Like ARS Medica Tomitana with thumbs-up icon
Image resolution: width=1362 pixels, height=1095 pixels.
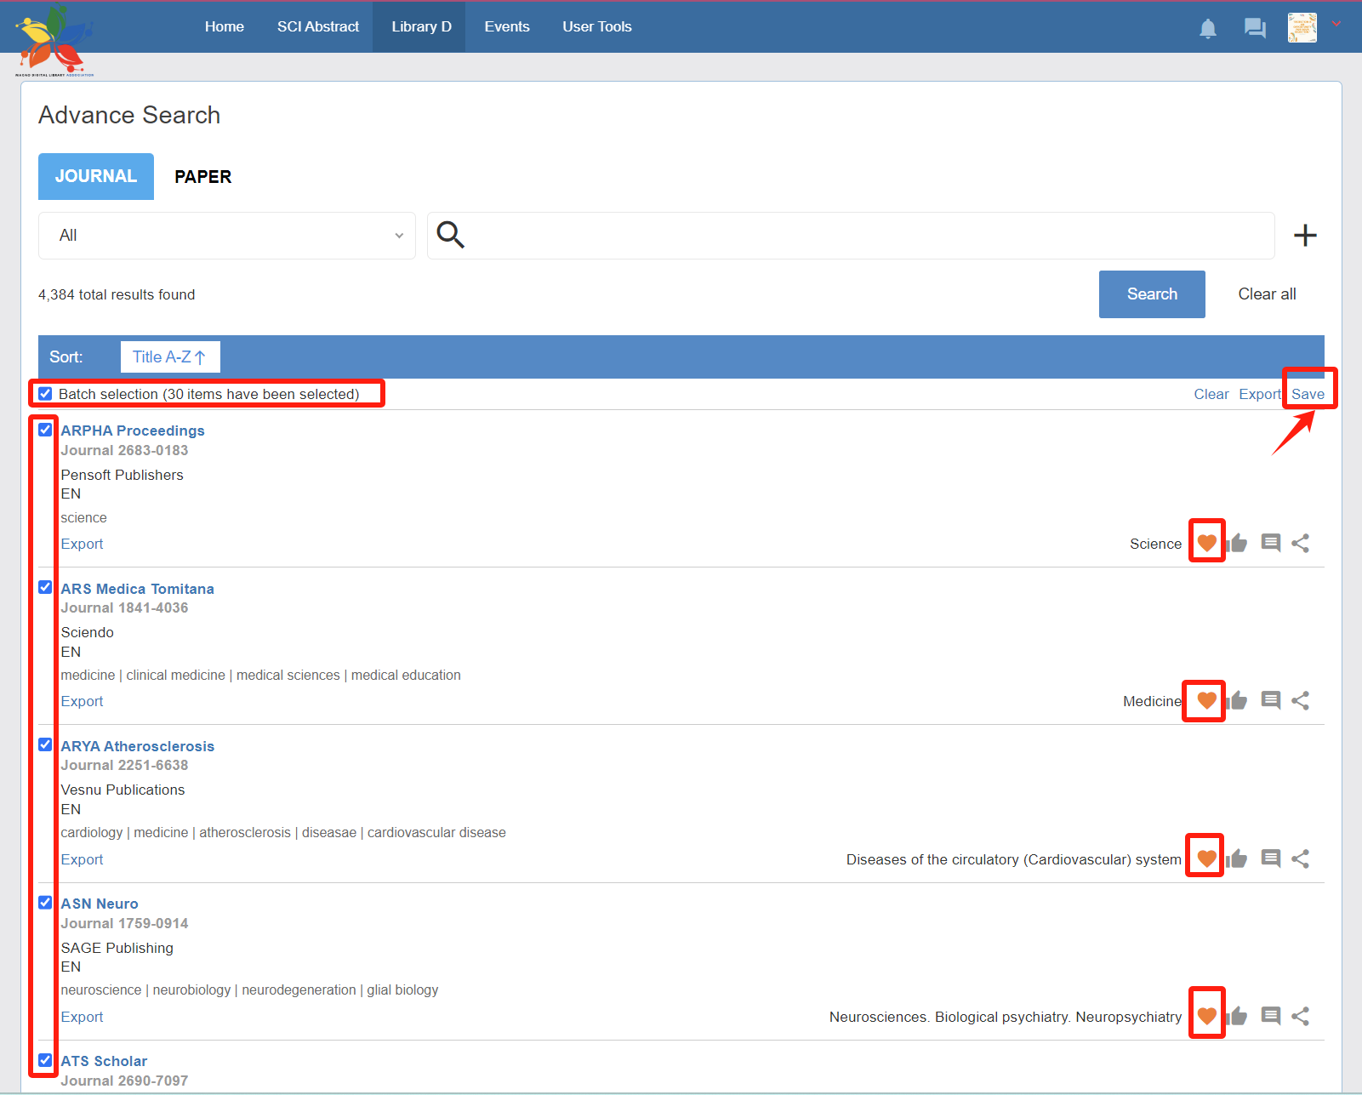pyautogui.click(x=1238, y=700)
